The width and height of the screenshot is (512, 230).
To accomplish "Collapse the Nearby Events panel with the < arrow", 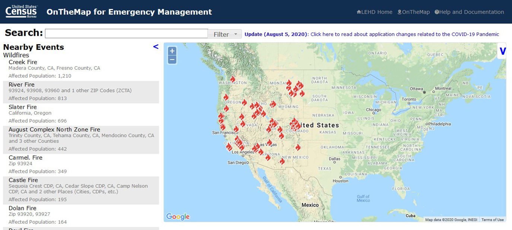I will pos(156,47).
